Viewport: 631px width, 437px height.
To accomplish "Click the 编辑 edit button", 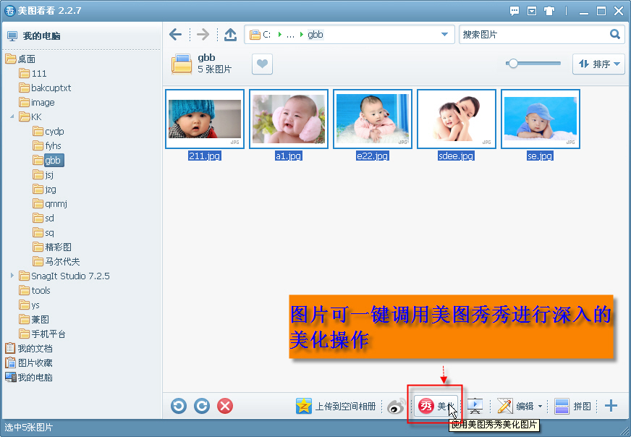I will click(x=515, y=406).
